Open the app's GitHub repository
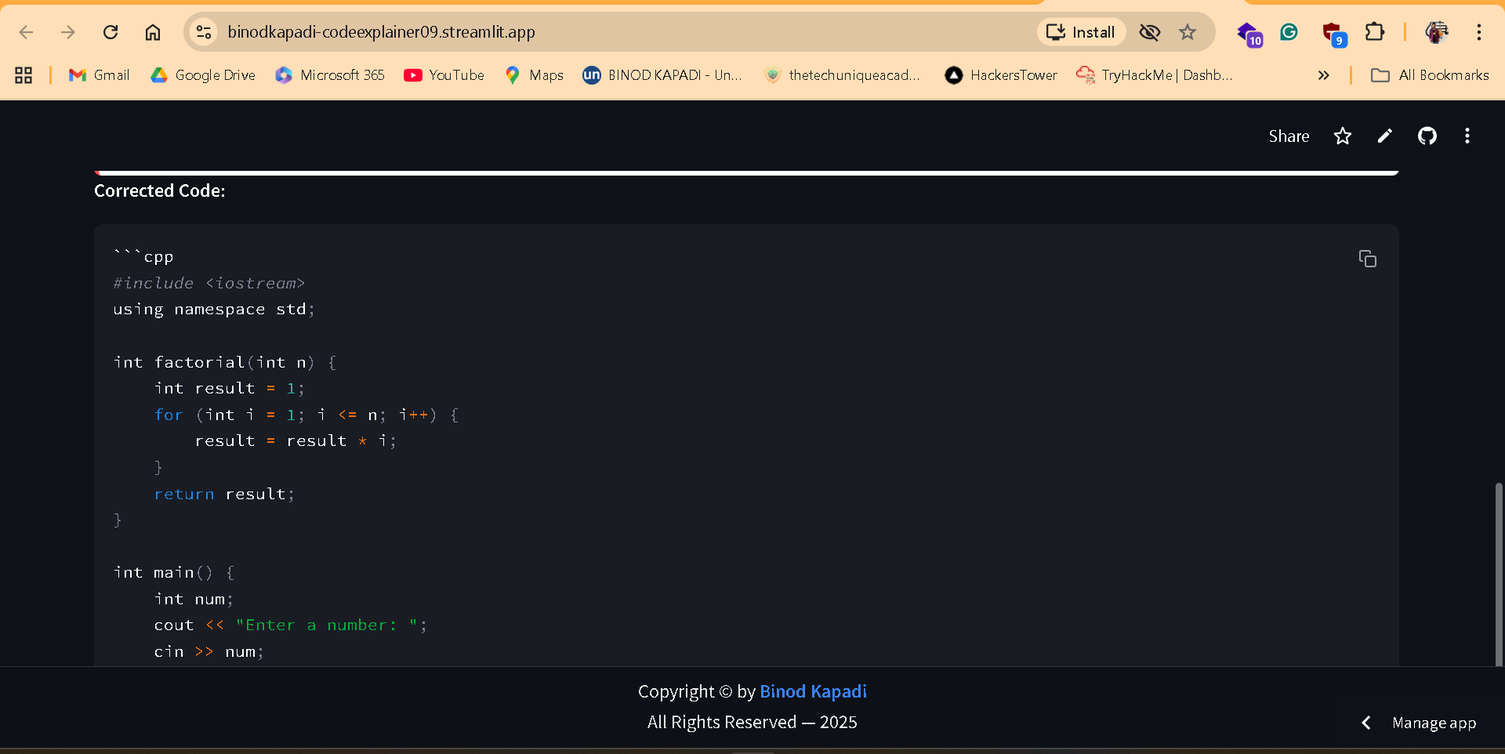Screen dimensions: 1505x754 tap(1427, 136)
